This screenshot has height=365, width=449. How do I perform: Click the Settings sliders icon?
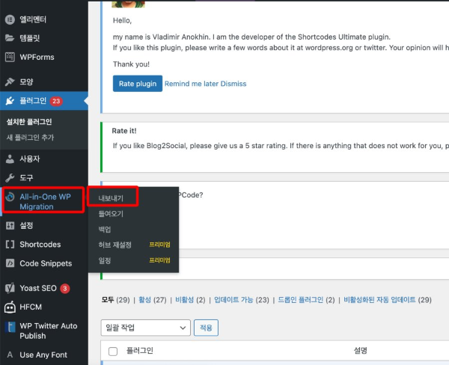(10, 226)
